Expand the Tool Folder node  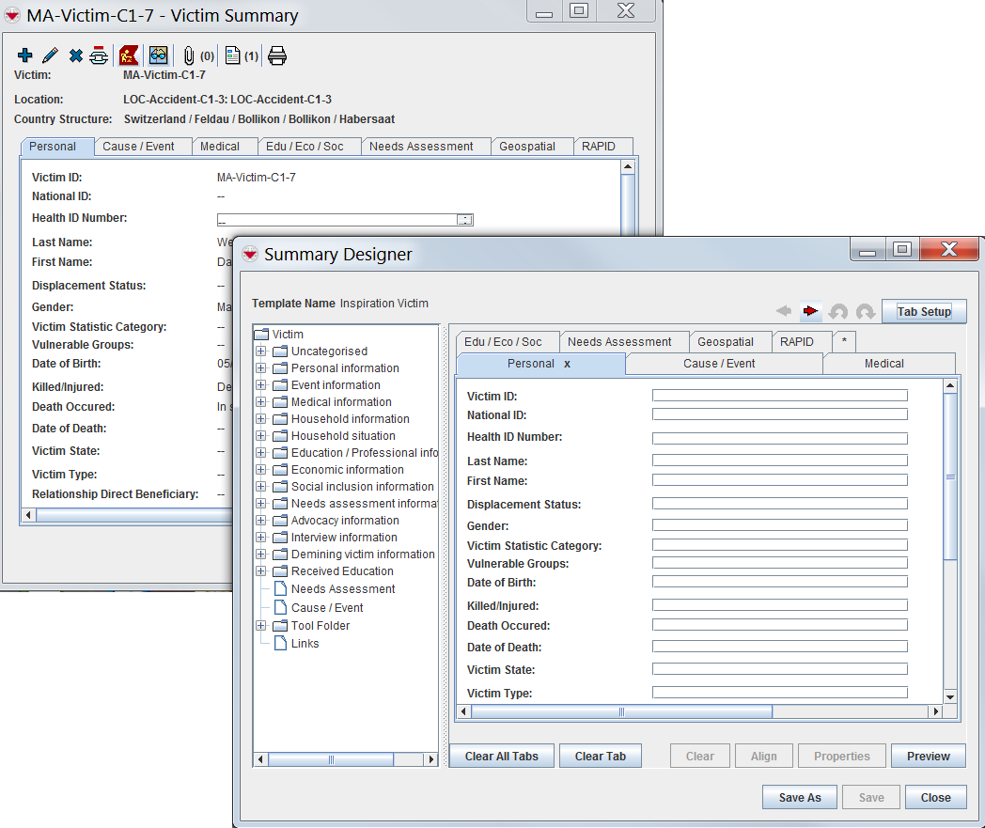(261, 626)
